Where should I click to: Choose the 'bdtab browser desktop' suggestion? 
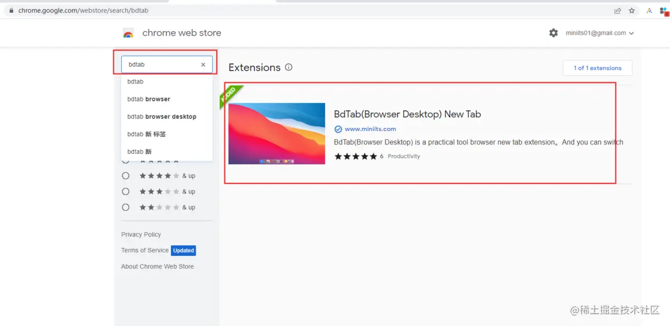click(167, 116)
